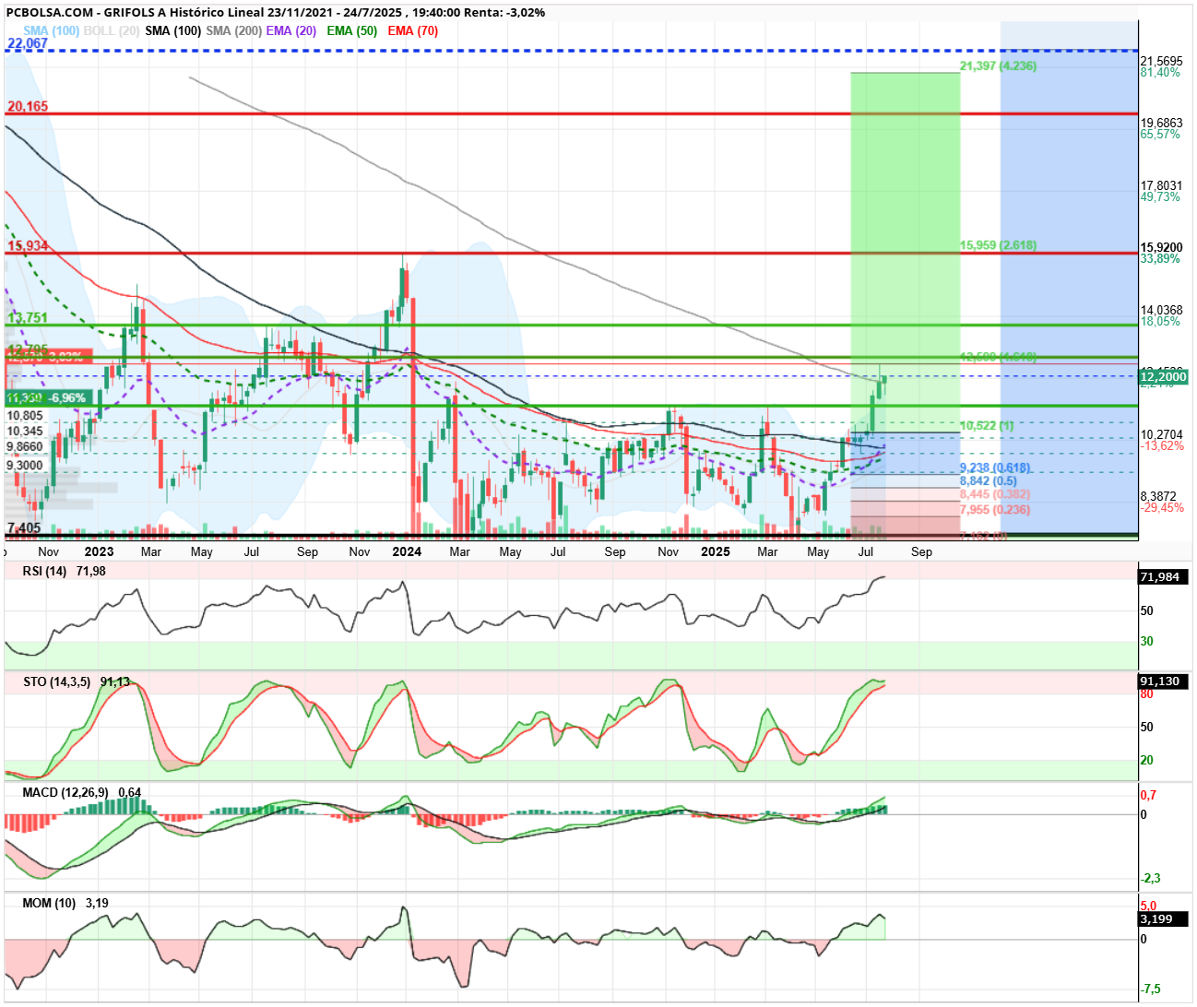Click the Fibonacci 10,522 (1) label

tap(987, 425)
